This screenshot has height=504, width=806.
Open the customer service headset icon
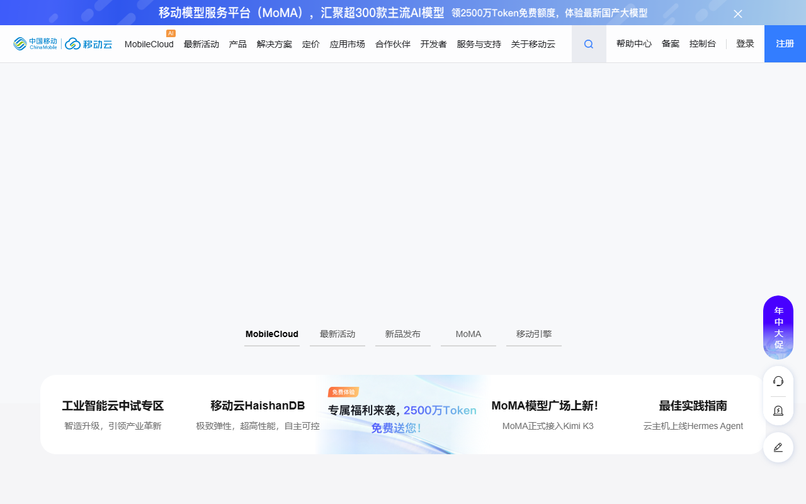pyautogui.click(x=778, y=381)
